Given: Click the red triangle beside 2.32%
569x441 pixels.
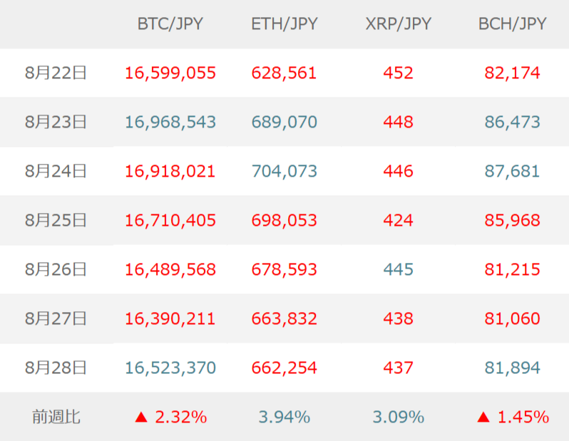Looking at the screenshot, I should point(140,417).
